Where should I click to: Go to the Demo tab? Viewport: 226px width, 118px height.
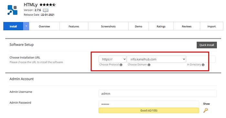coord(139,26)
